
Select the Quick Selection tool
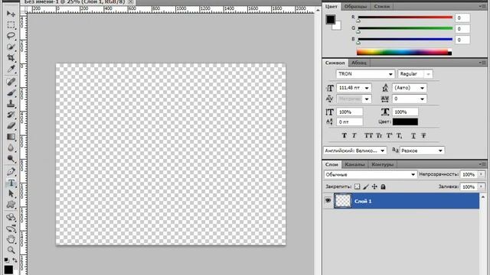[11, 47]
